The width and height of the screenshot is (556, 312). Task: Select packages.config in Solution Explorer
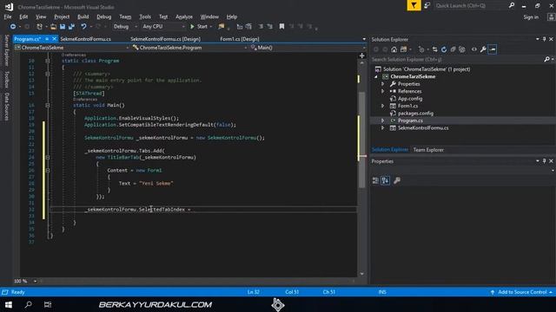415,114
